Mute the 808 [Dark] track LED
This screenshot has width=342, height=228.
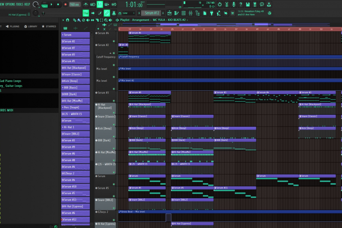(114, 148)
